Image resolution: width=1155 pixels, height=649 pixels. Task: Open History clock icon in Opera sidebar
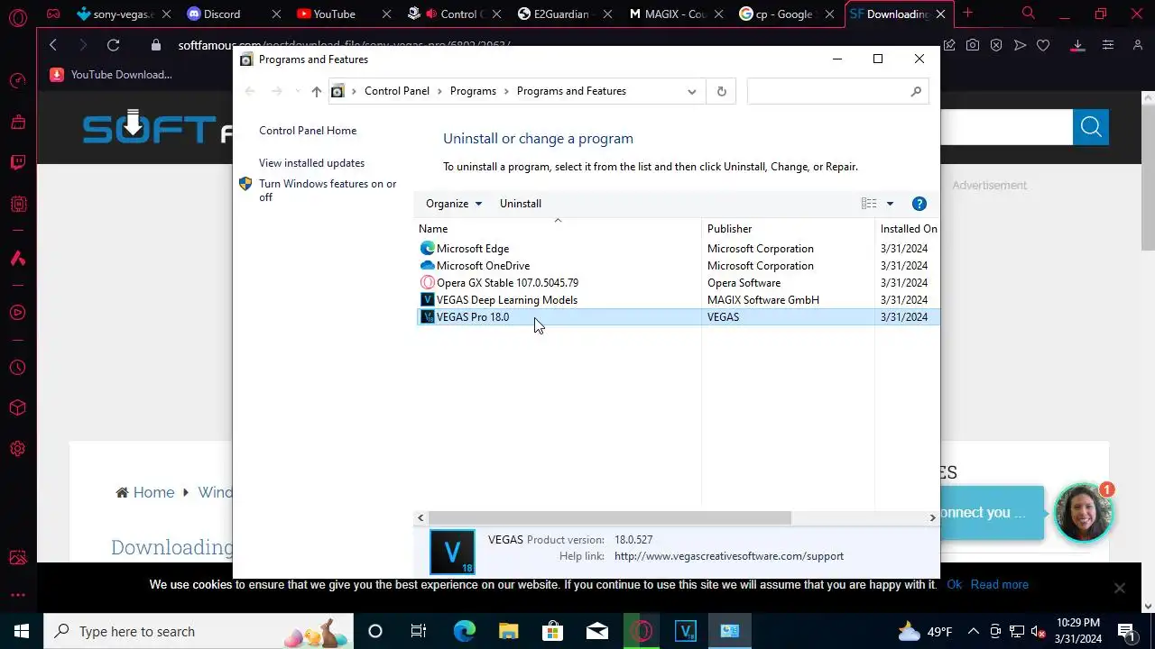click(18, 367)
